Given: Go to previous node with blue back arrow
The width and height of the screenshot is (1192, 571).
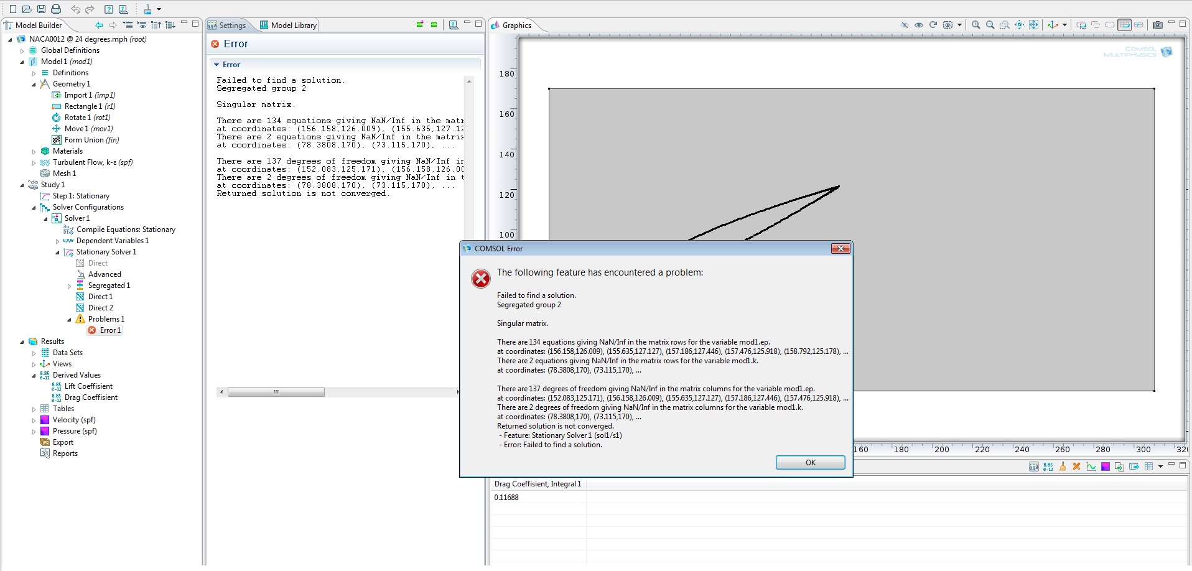Looking at the screenshot, I should pyautogui.click(x=99, y=25).
